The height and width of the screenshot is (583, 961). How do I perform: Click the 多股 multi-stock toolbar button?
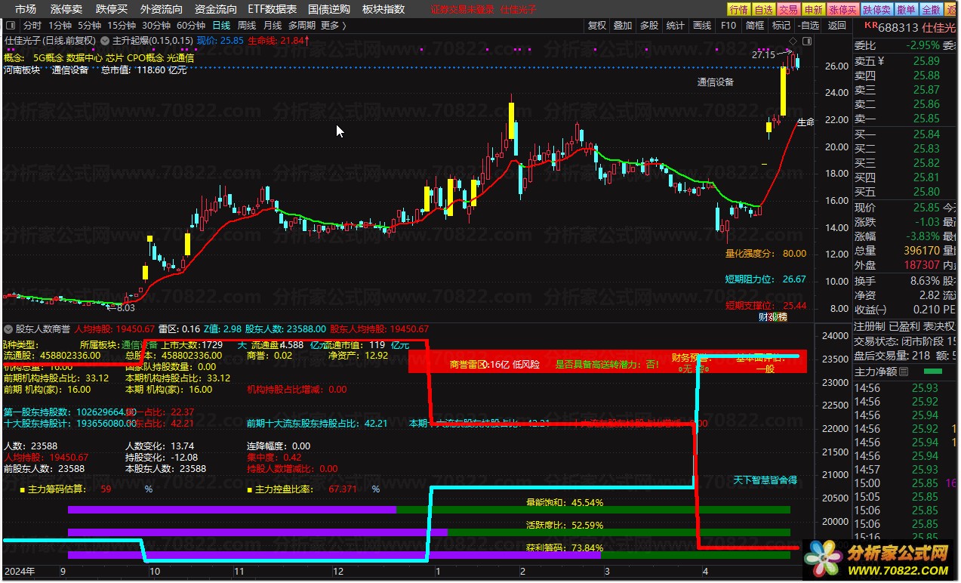point(649,26)
